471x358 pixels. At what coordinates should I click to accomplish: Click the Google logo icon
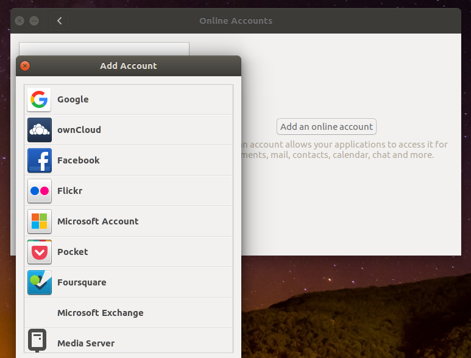pos(40,99)
